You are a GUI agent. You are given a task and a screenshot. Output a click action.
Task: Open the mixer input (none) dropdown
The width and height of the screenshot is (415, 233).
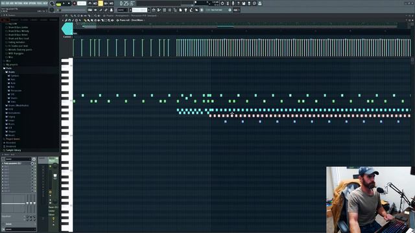[18, 159]
